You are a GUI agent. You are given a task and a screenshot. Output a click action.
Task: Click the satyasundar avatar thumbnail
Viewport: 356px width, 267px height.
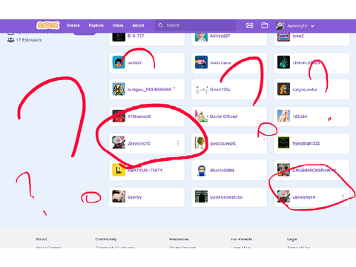pos(283,89)
